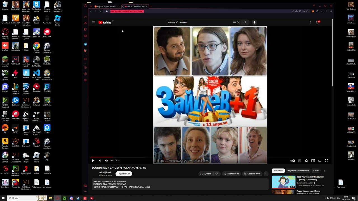Clear the YouTube search query with X
Screen dimensions: 358x201
click(x=238, y=22)
